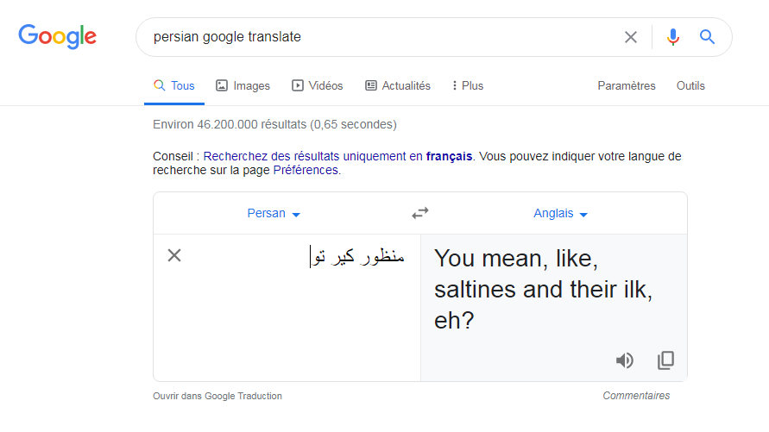Swap Persan and Anglais languages
The width and height of the screenshot is (769, 432).
(x=420, y=213)
